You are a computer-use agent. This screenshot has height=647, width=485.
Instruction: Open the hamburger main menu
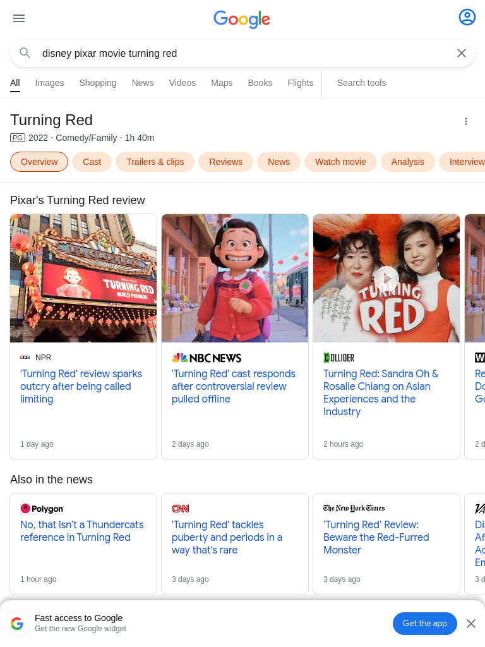click(x=19, y=18)
